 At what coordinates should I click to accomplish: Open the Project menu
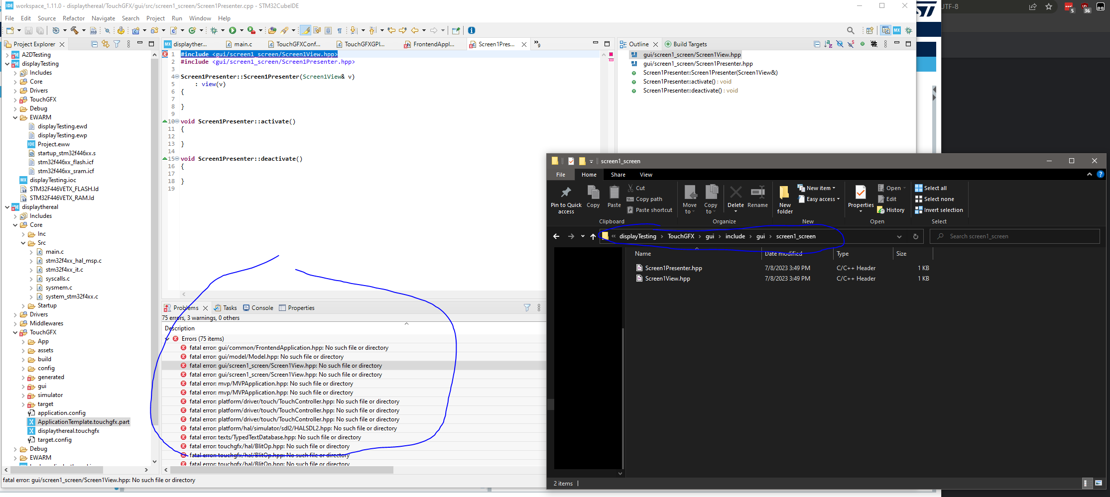click(155, 18)
